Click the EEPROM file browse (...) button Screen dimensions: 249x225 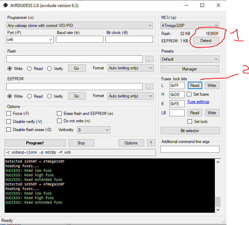click(149, 87)
